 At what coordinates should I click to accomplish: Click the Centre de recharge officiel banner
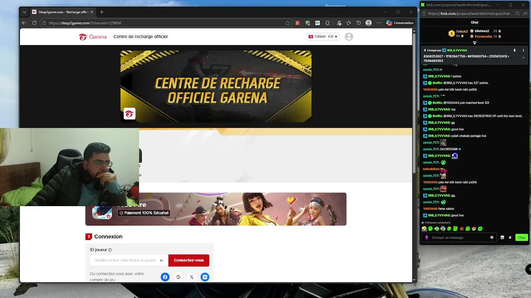coord(216,87)
